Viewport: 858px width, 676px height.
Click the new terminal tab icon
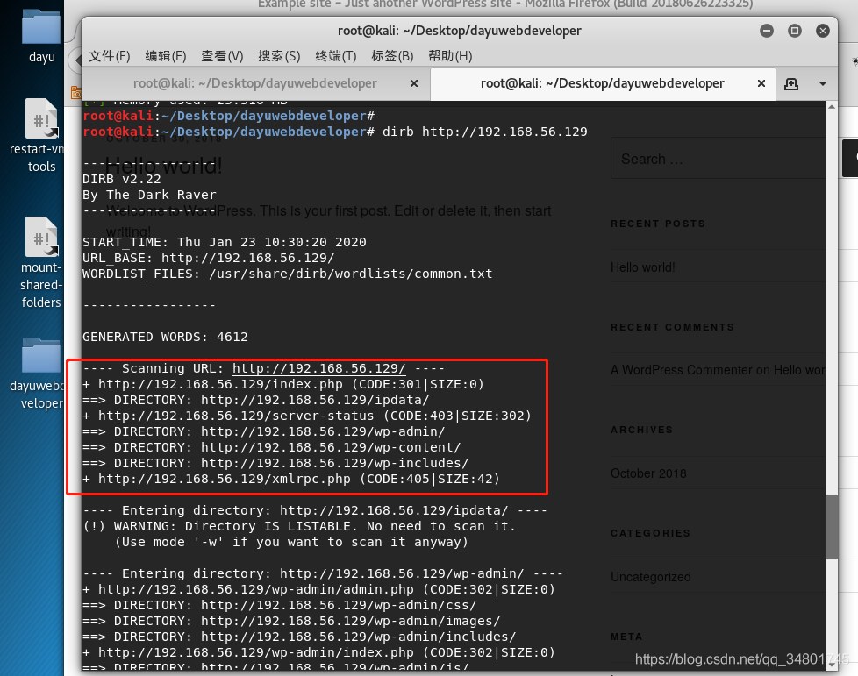pyautogui.click(x=791, y=83)
